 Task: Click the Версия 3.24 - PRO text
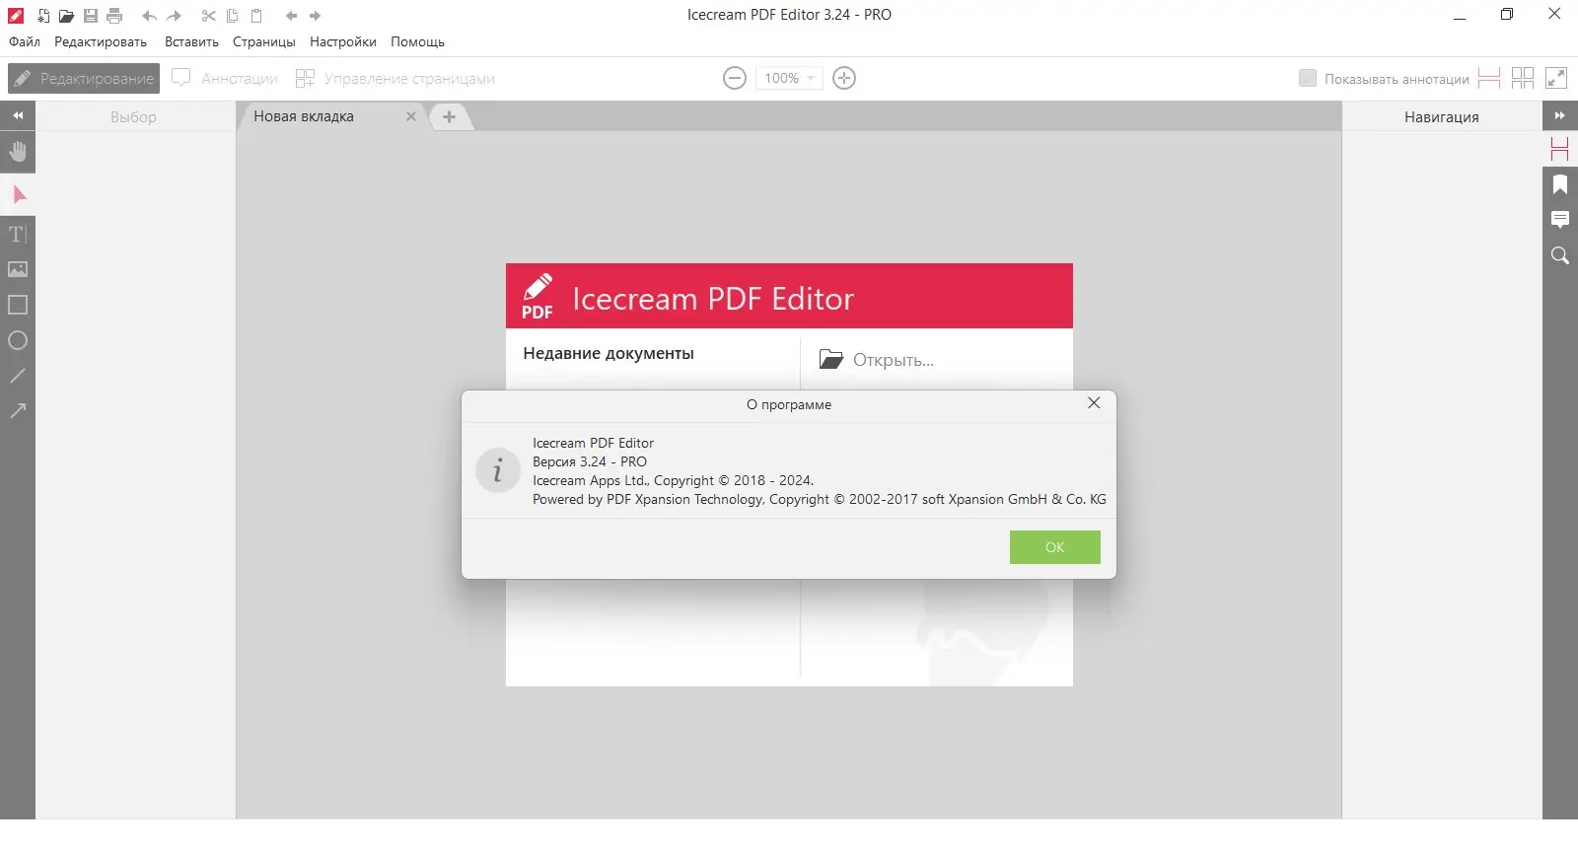590,461
